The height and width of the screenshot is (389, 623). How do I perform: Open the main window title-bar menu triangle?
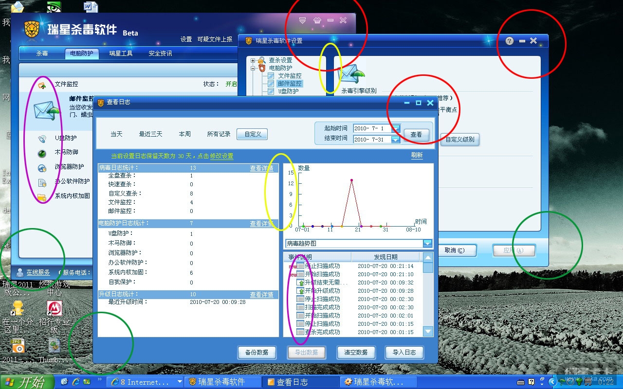point(302,20)
